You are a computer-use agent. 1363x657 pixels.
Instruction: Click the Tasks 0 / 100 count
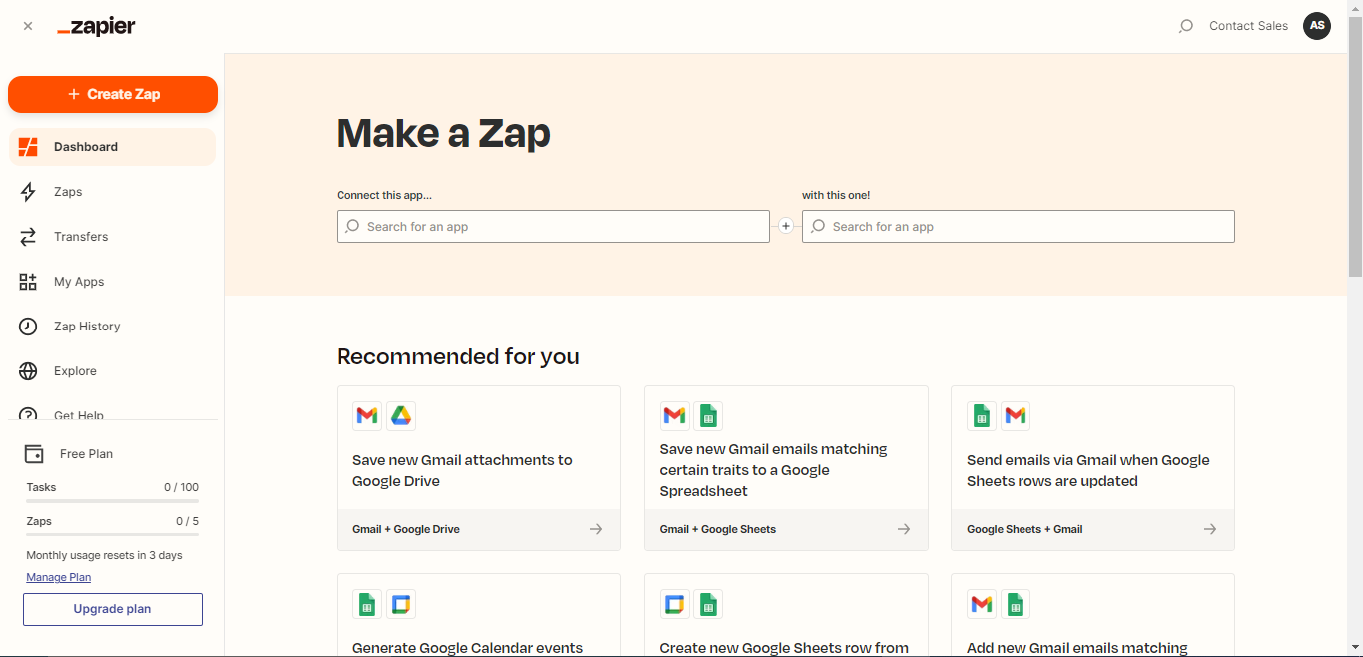coord(181,487)
